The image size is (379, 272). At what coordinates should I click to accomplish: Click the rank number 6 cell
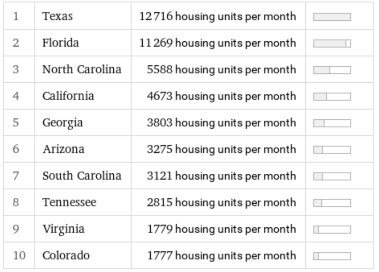coord(17,149)
